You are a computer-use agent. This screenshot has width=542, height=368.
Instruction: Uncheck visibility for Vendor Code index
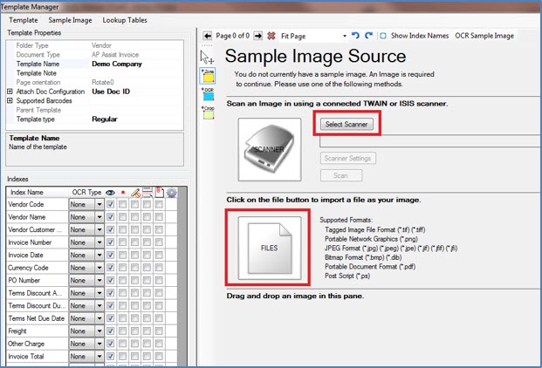tap(110, 204)
